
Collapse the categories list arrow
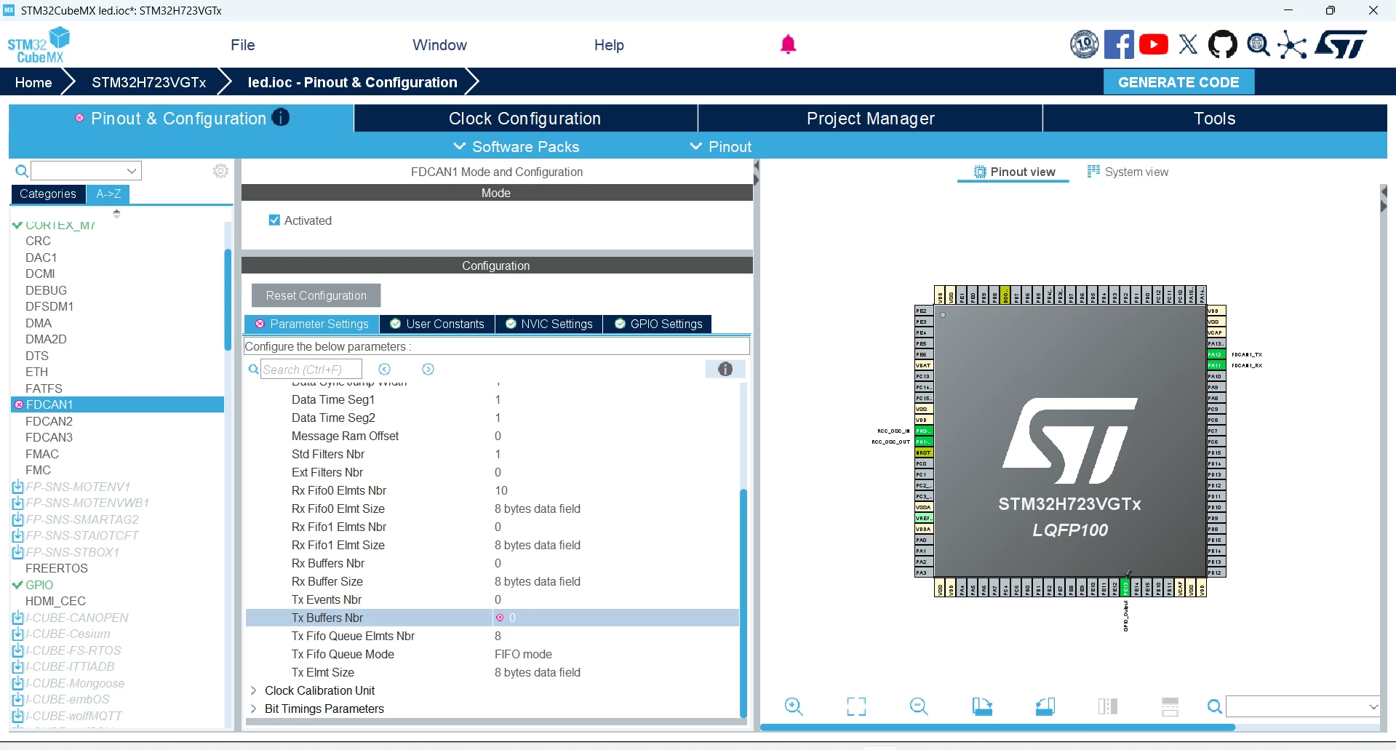coord(116,213)
